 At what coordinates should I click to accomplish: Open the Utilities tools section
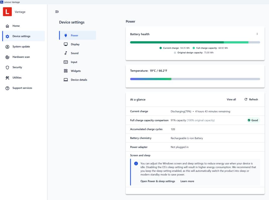pyautogui.click(x=17, y=78)
